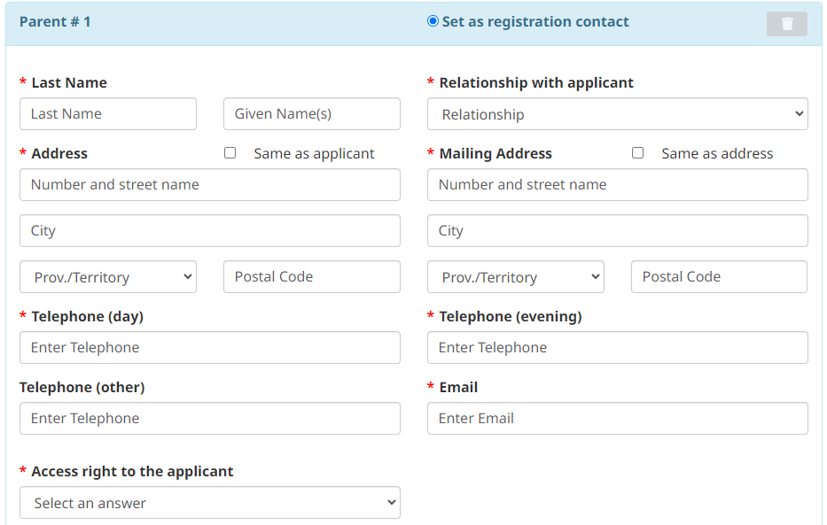Click the trash delete icon for Parent #1

(x=786, y=24)
